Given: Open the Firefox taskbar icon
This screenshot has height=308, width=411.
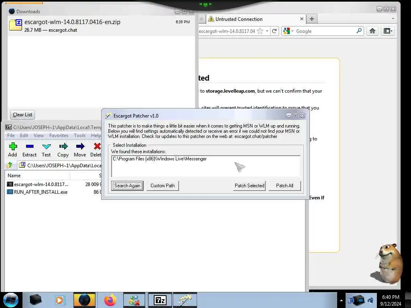Looking at the screenshot, I should [x=110, y=300].
